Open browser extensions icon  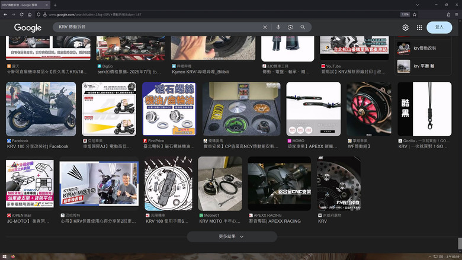point(448,14)
